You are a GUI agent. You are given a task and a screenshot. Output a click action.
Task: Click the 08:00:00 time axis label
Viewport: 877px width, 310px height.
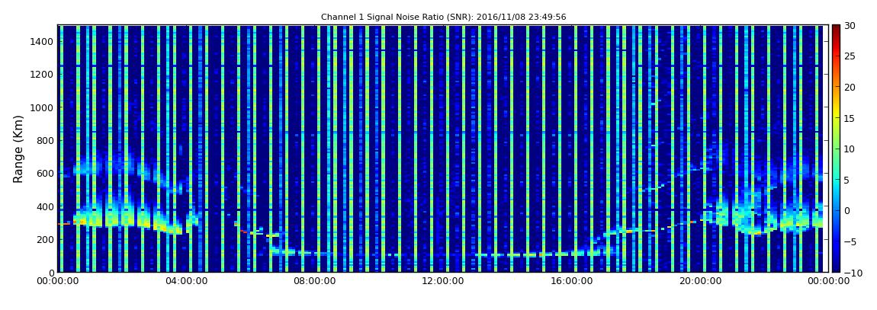coord(314,281)
